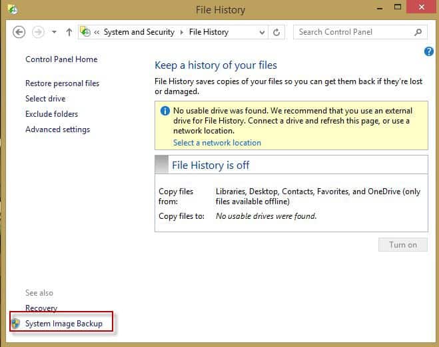The image size is (439, 347).
Task: Click the double-chevron breadcrumb overflow
Action: [97, 32]
